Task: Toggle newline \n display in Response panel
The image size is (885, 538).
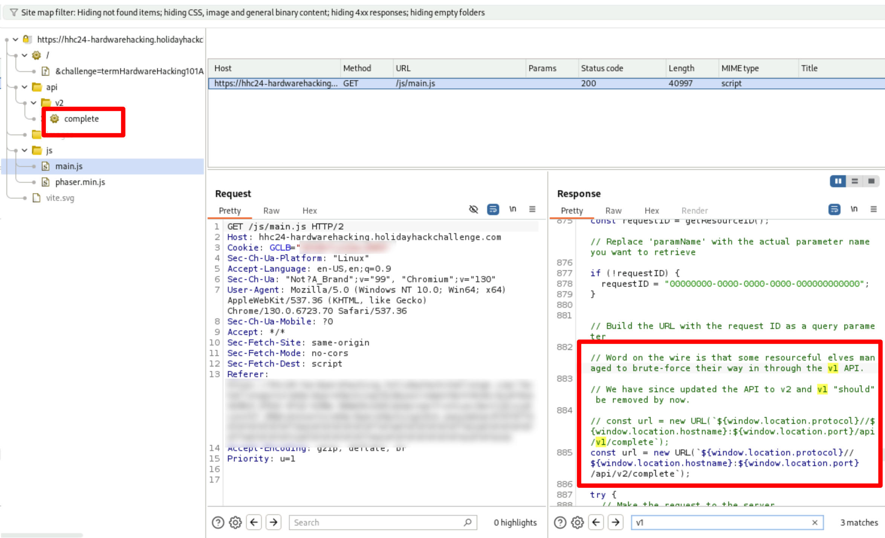Action: coord(854,209)
